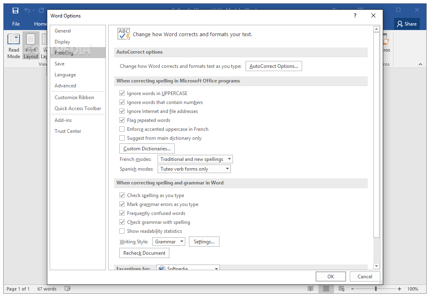Screen dimensions: 430x297
Task: Click the Redo icon in Word's title bar
Action: pos(42,11)
